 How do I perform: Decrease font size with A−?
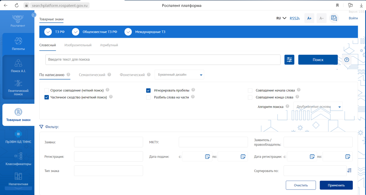321,18
